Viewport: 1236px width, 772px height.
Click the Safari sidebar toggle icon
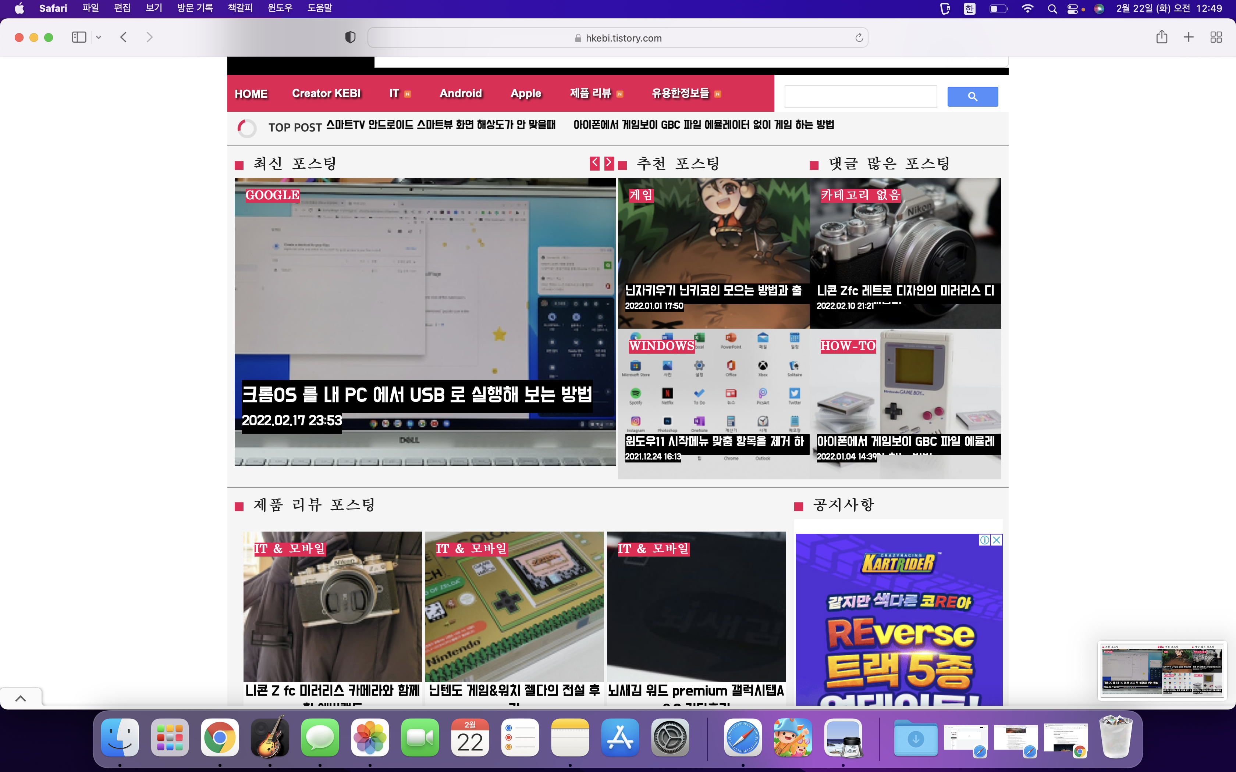(x=79, y=37)
